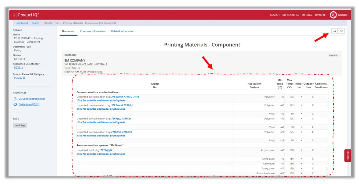Open MY SEARCHES in top navigation
Viewport: 359px width, 184px height.
coord(290,15)
